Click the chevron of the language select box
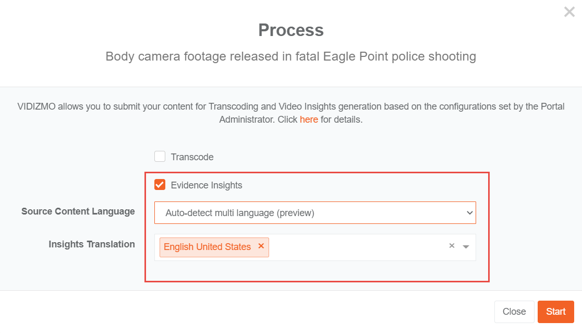Screen dimensions: 582x333 click(x=469, y=213)
